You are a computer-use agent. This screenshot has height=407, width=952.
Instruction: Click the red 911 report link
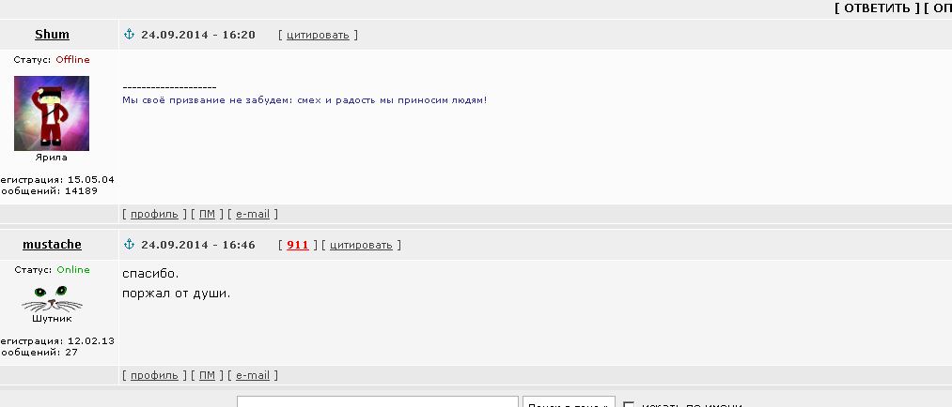tap(298, 245)
